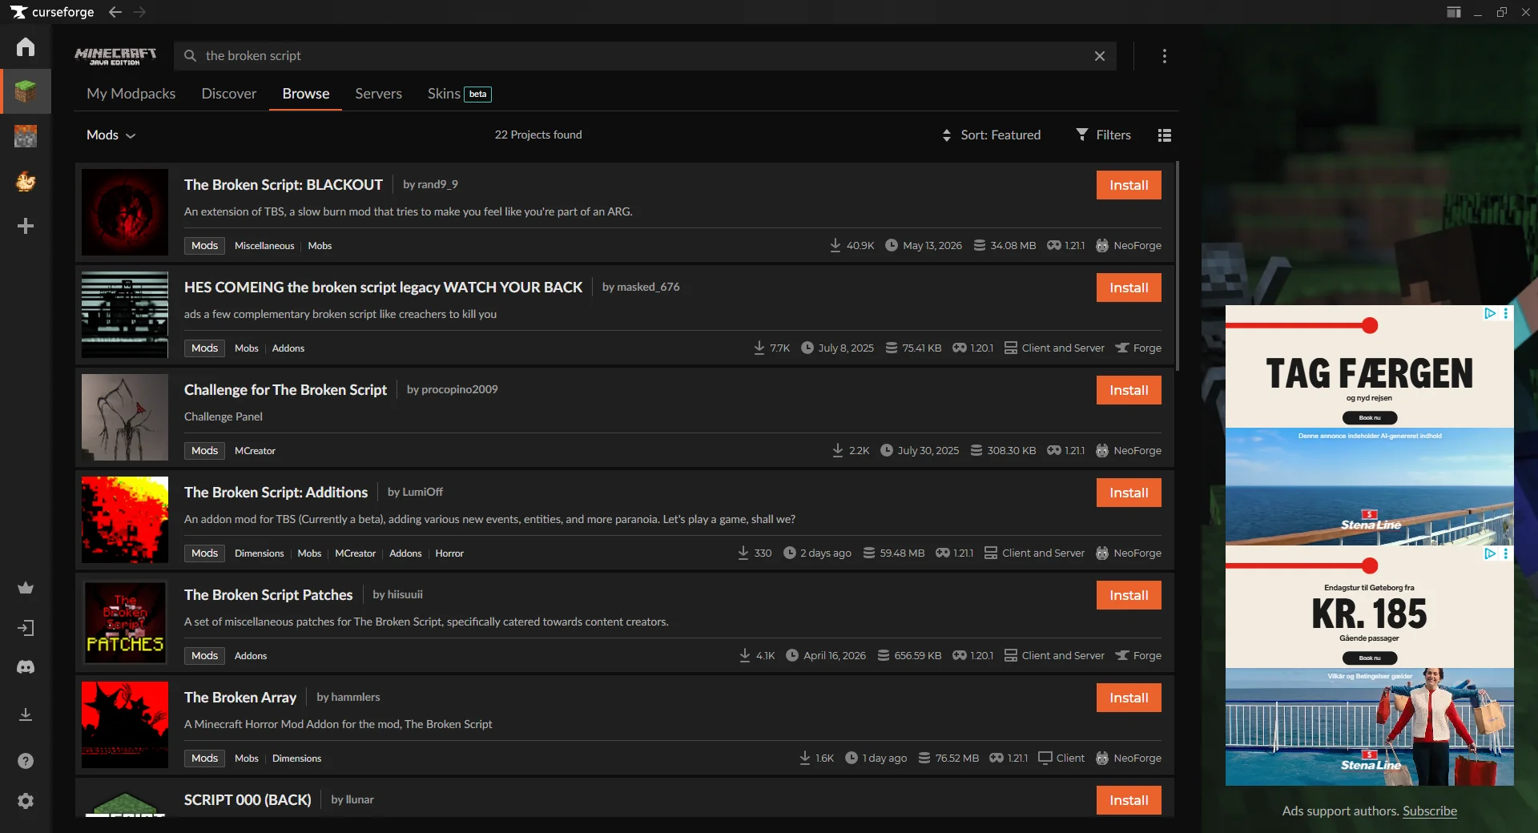Switch to the Discover tab
The width and height of the screenshot is (1538, 833).
[229, 94]
